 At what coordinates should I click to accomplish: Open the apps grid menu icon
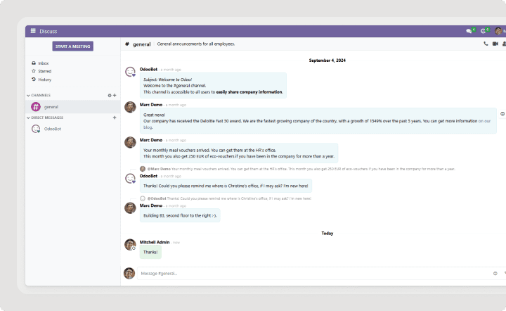click(32, 31)
